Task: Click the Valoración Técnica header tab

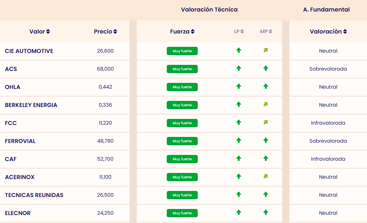Action: (x=209, y=10)
